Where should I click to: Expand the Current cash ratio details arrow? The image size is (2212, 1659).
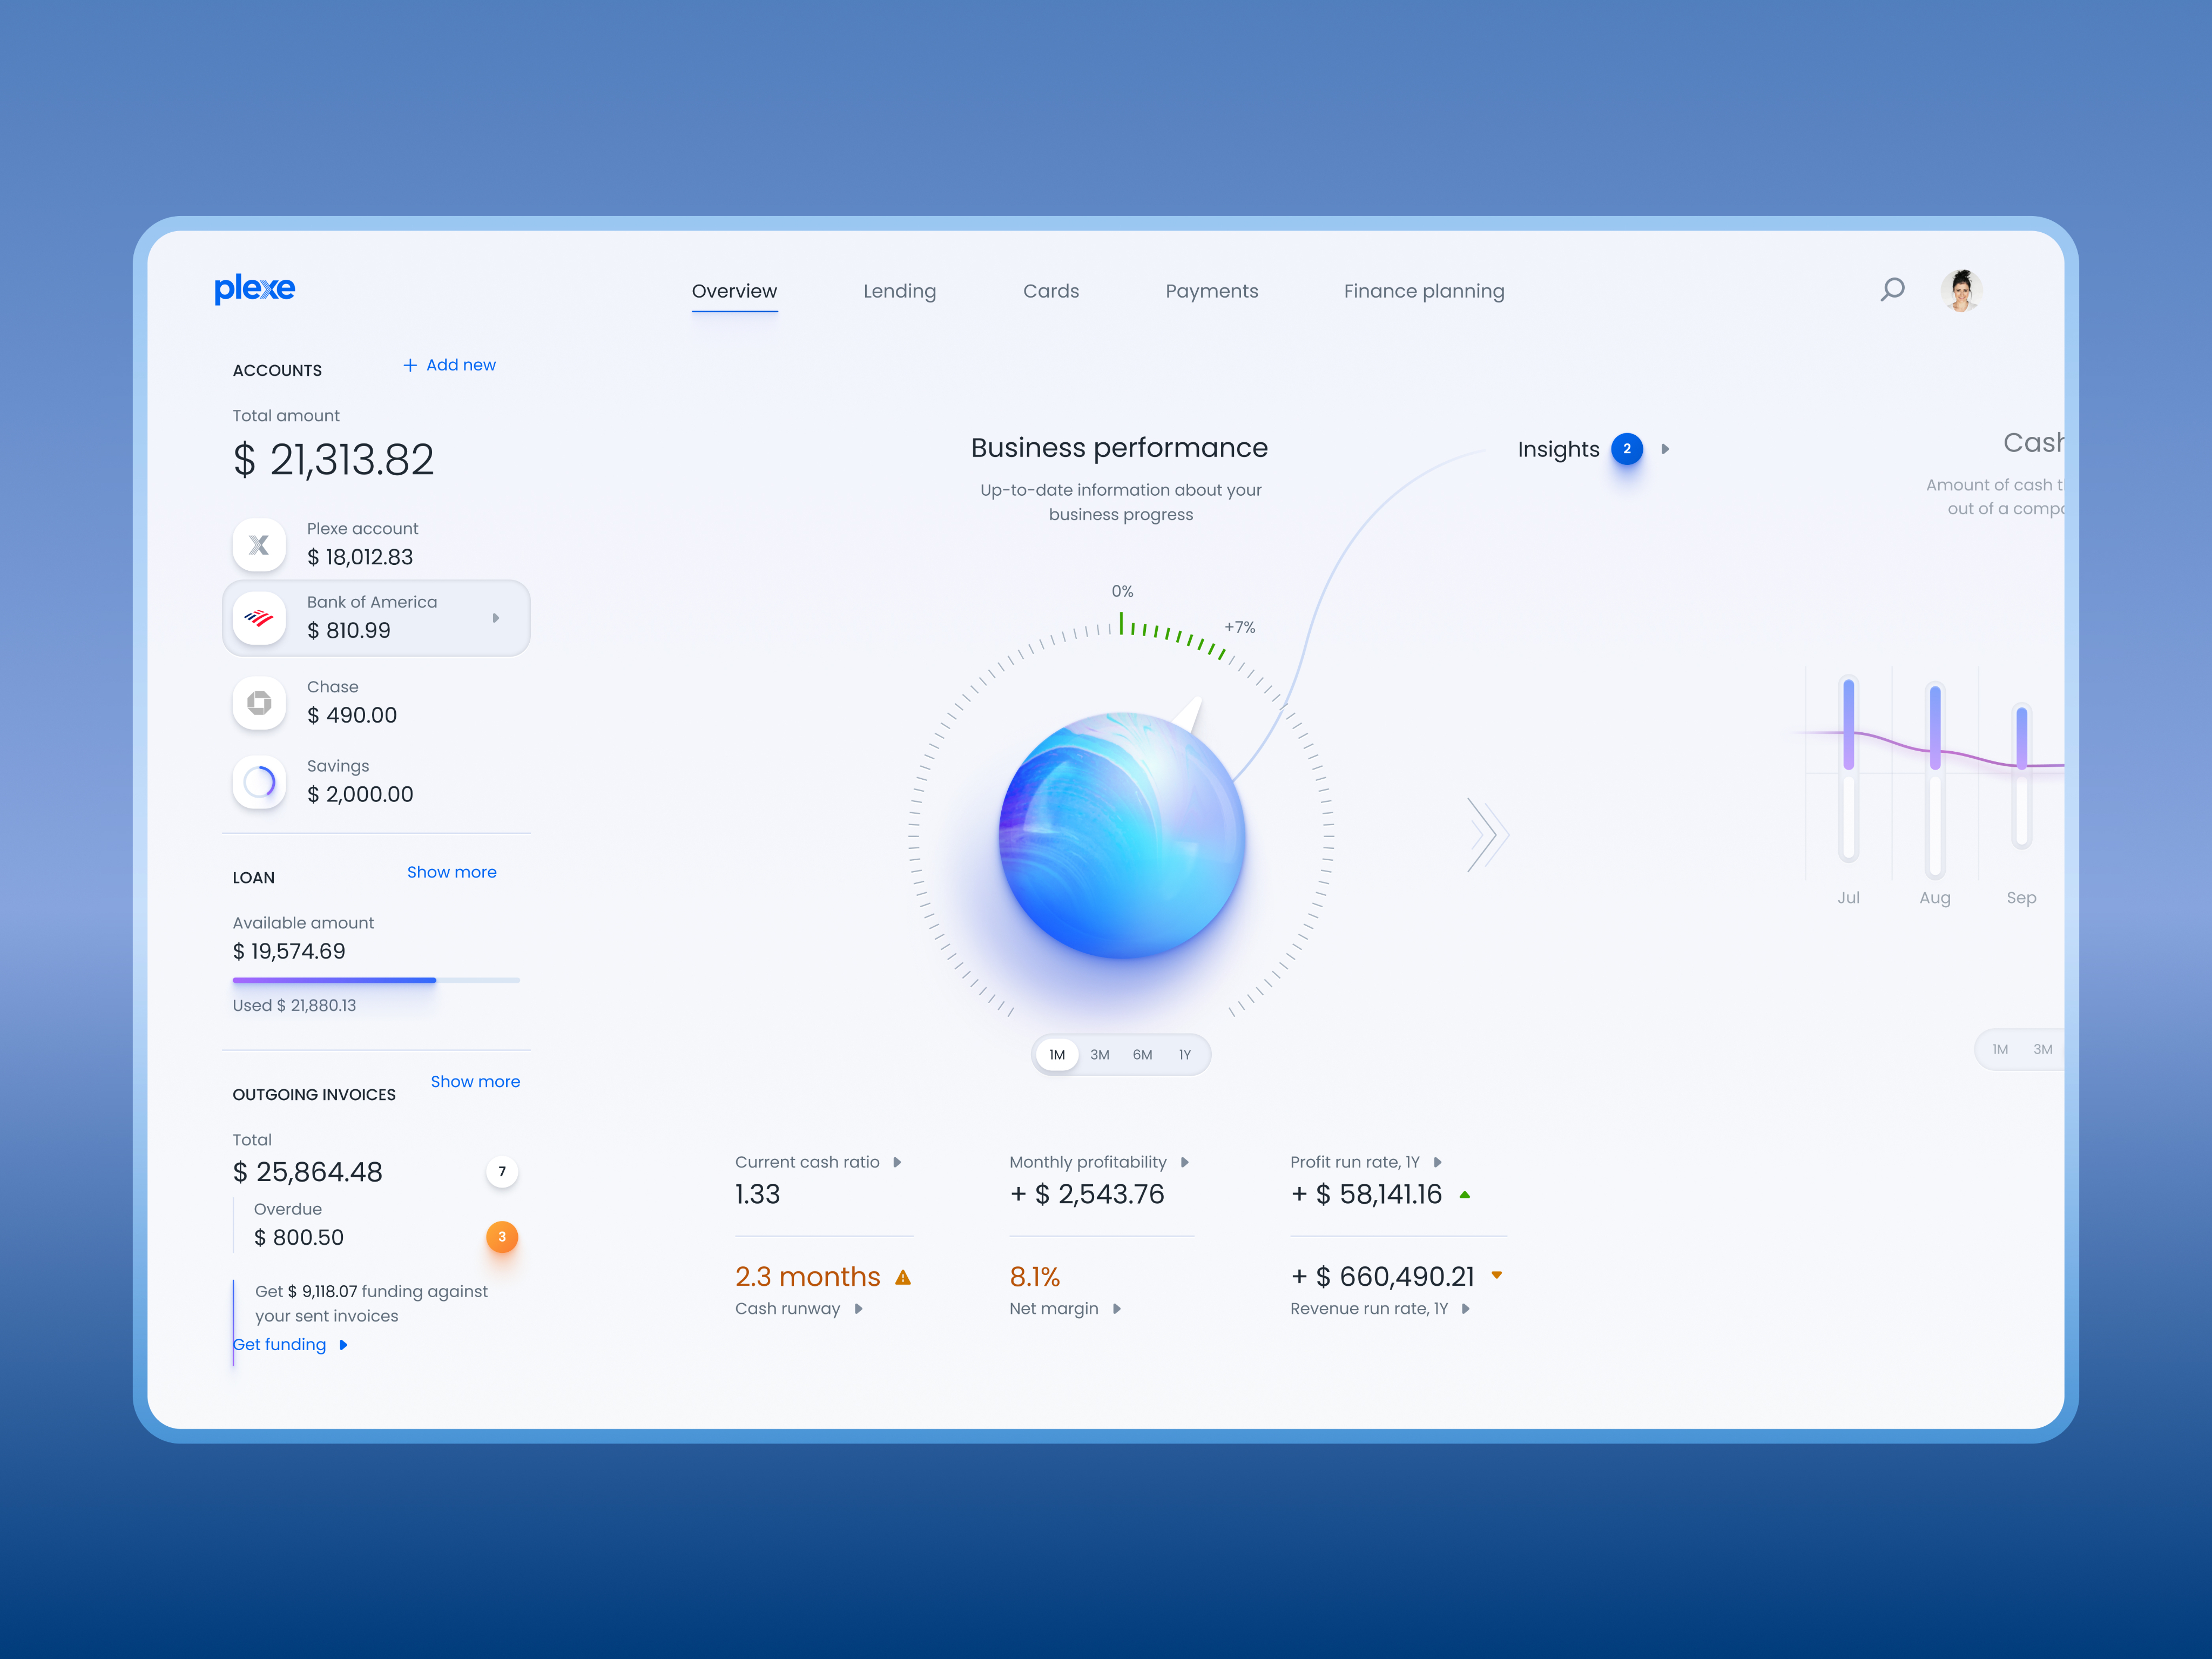click(897, 1162)
